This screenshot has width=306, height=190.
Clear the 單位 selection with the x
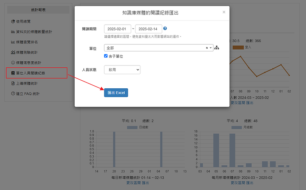coord(207,48)
